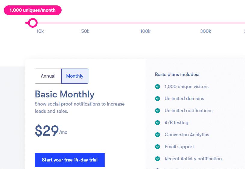The height and width of the screenshot is (169, 245).
Task: Pick the 300k visitor tier label
Action: [x=205, y=31]
